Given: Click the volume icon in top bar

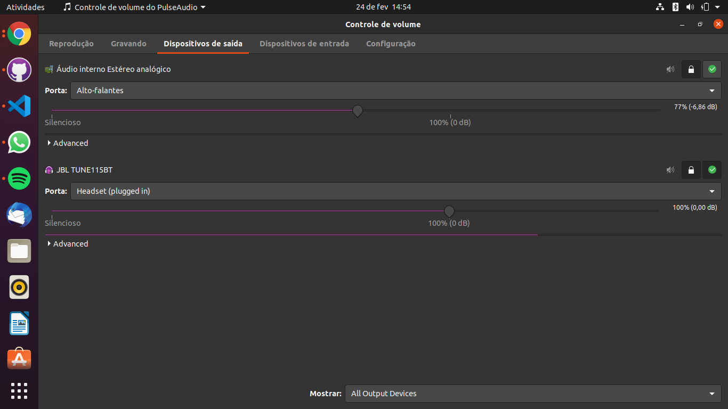Looking at the screenshot, I should coord(690,7).
